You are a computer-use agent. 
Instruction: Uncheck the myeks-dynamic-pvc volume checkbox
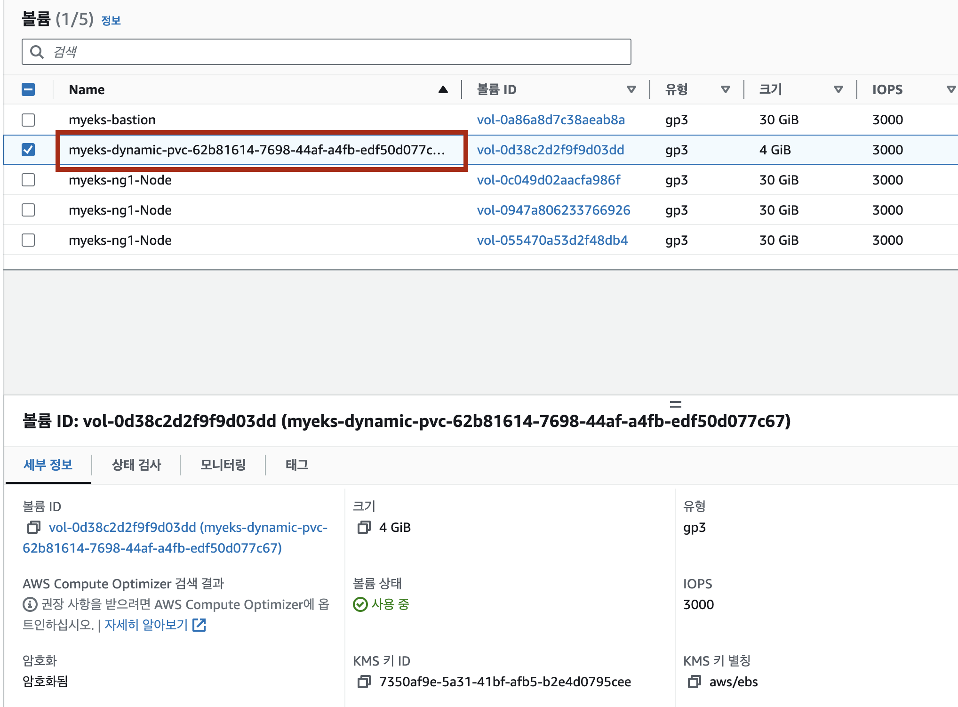[28, 150]
